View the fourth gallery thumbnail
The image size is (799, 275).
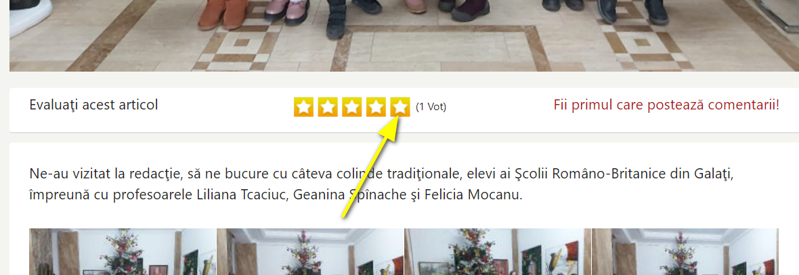pos(685,251)
